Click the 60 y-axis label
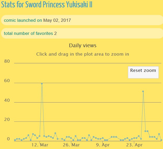 click(x=7, y=81)
